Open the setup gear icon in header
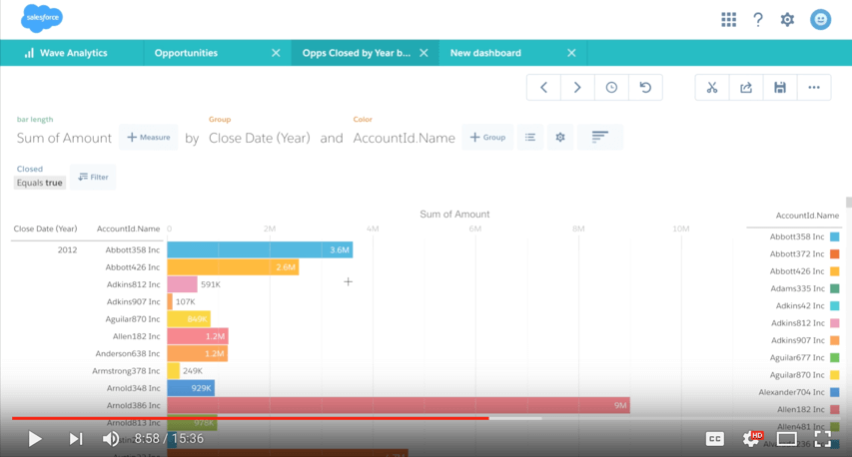The height and width of the screenshot is (457, 852). click(x=787, y=20)
